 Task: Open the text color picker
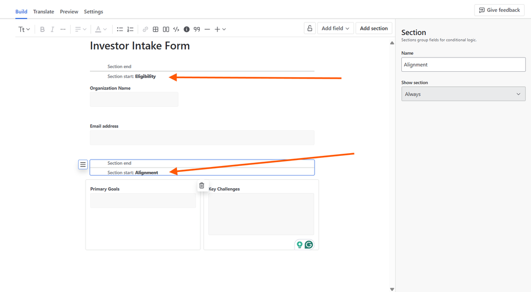click(100, 29)
